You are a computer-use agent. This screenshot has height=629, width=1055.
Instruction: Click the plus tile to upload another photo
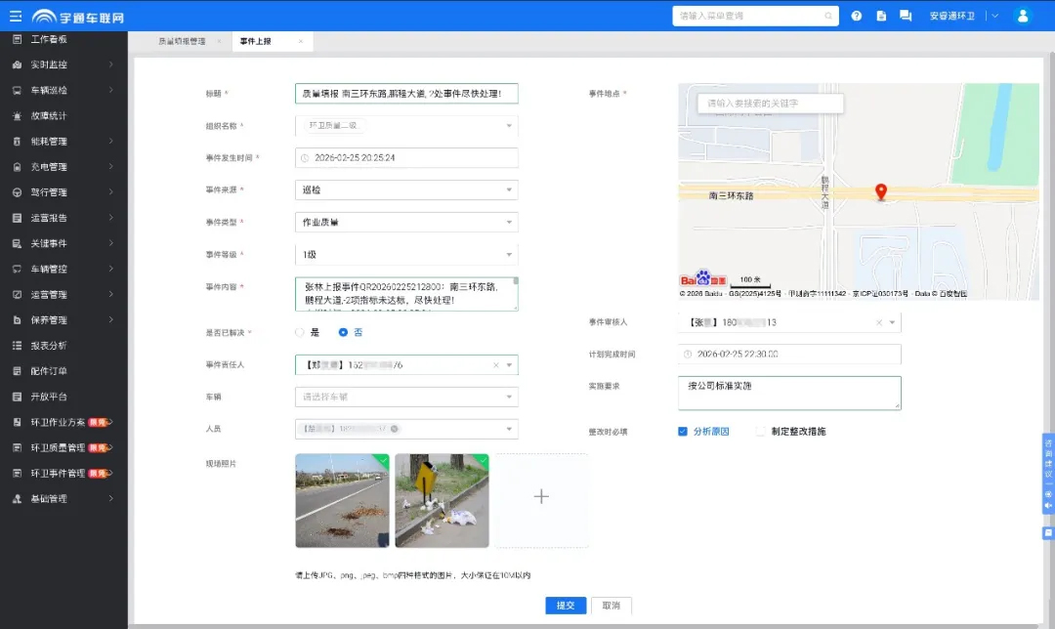(541, 496)
